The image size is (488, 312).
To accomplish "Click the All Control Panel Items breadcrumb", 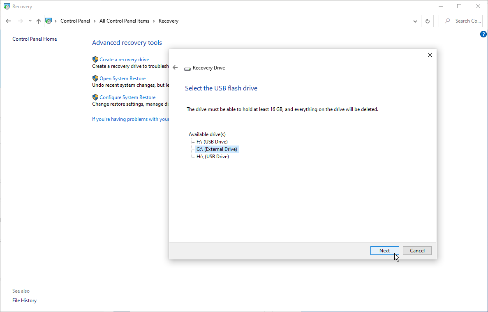I will point(124,21).
